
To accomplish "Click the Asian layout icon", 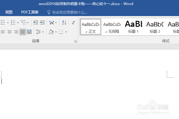I will [52, 23].
